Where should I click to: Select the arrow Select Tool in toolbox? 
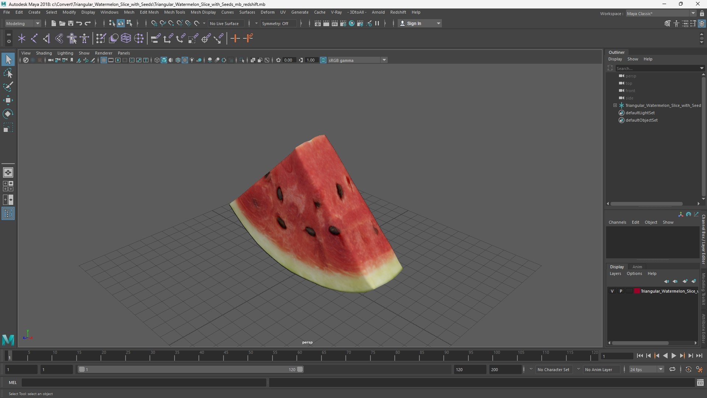[x=8, y=59]
